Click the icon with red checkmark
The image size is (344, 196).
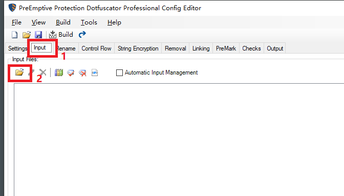[x=71, y=72]
